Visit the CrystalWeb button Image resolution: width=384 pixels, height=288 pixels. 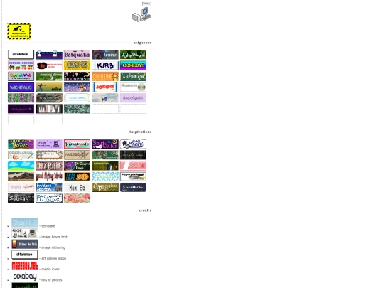pyautogui.click(x=21, y=76)
